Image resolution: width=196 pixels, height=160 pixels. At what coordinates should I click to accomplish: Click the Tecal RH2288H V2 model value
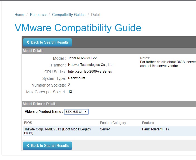(x=82, y=58)
